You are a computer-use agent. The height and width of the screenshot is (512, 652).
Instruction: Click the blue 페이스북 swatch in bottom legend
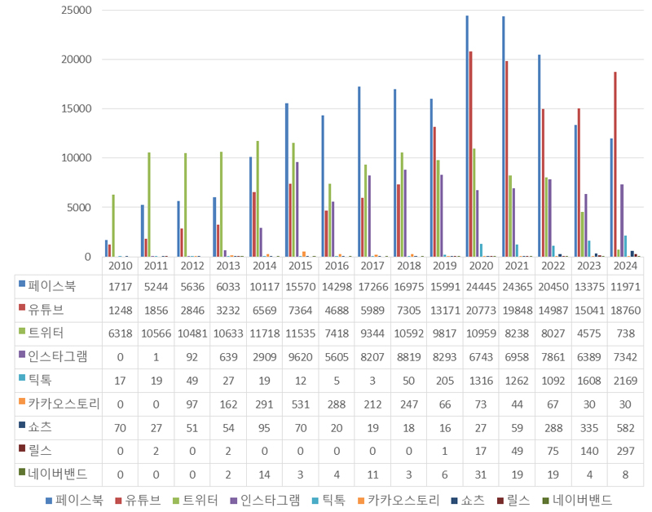[x=48, y=501]
